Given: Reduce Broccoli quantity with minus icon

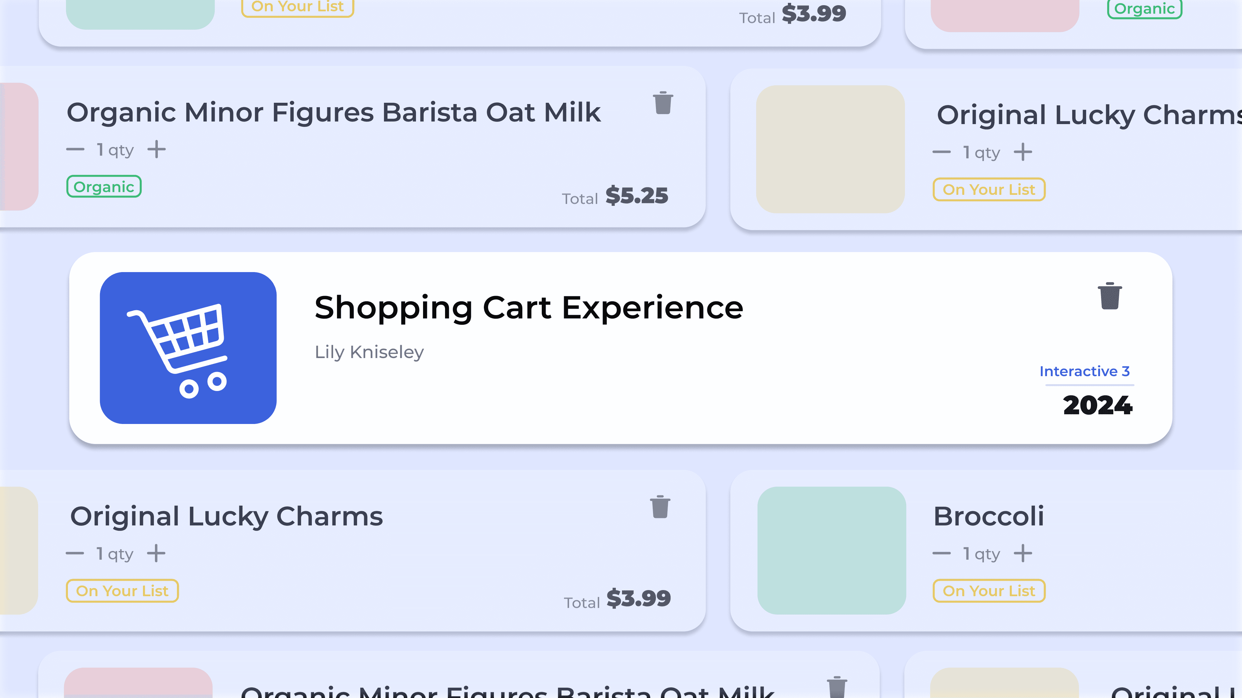Looking at the screenshot, I should click(942, 553).
